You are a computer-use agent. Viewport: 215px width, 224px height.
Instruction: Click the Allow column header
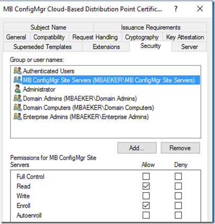click(148, 165)
